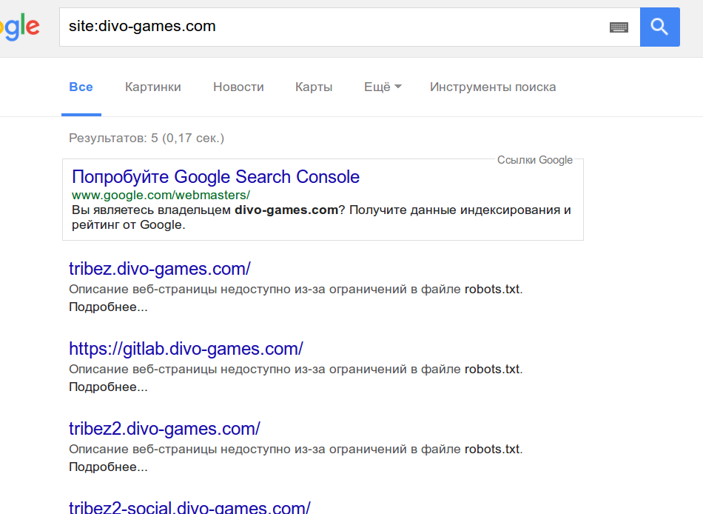Screen dimensions: 703x514
Task: Open the tribez2.divo-games.com/ result
Action: 164,429
